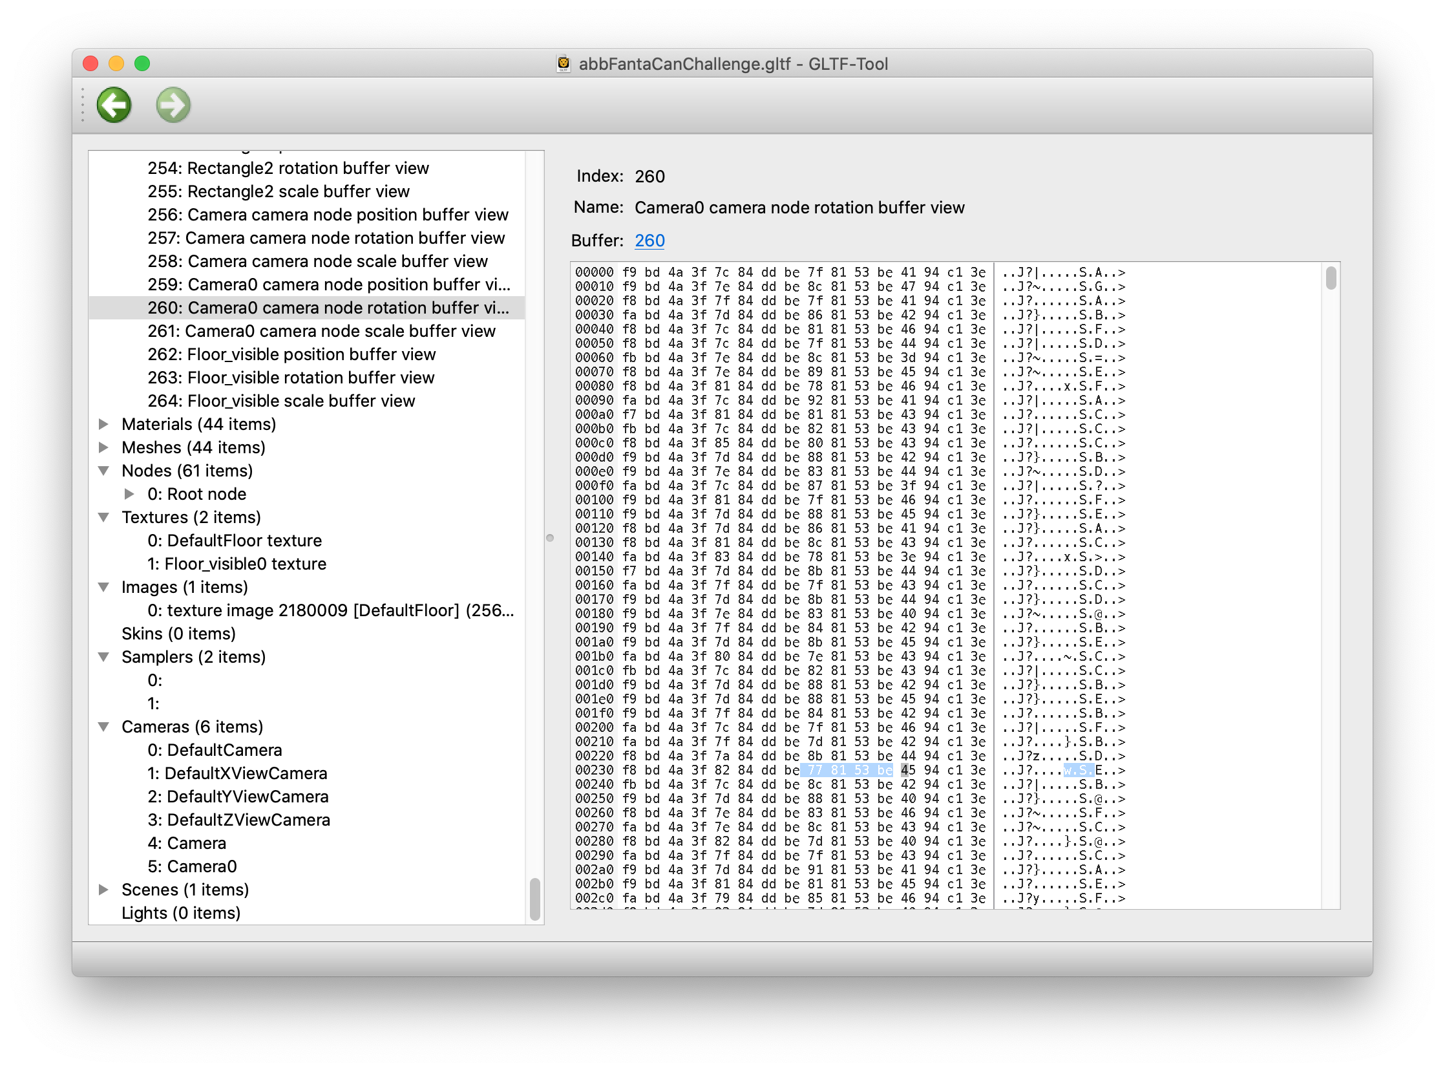Expand the Root node entry
The height and width of the screenshot is (1072, 1445).
(130, 495)
